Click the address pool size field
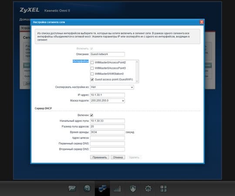Image resolution: width=235 pixels, height=196 pixels. [107, 127]
